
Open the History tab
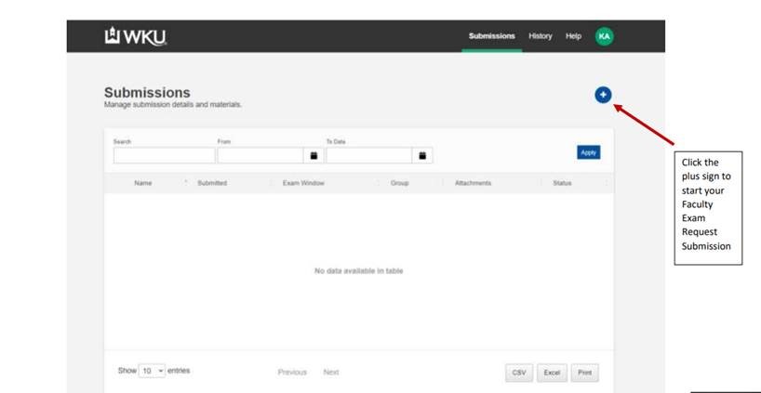540,36
